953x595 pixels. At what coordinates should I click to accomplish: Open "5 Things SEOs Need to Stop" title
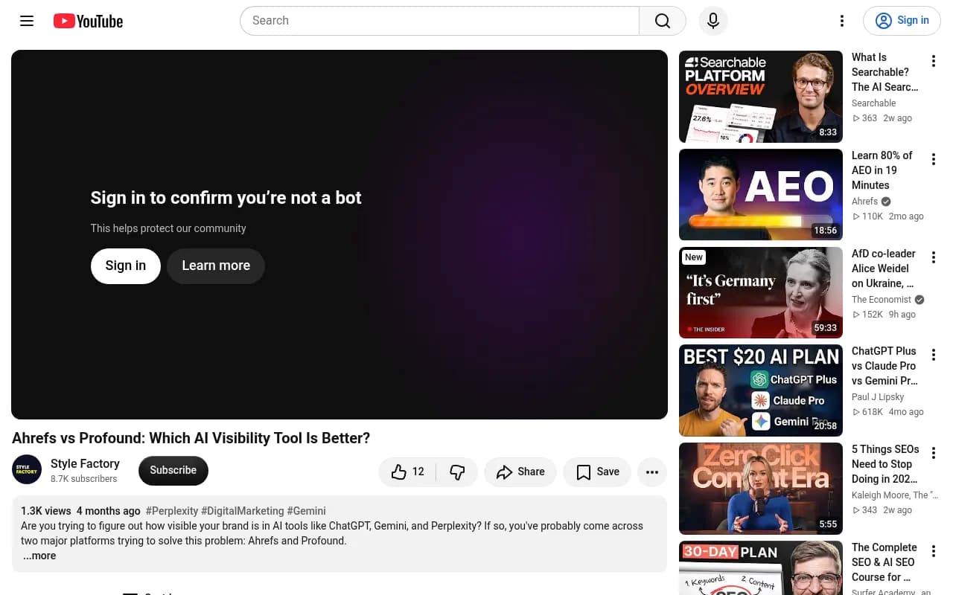pyautogui.click(x=885, y=464)
